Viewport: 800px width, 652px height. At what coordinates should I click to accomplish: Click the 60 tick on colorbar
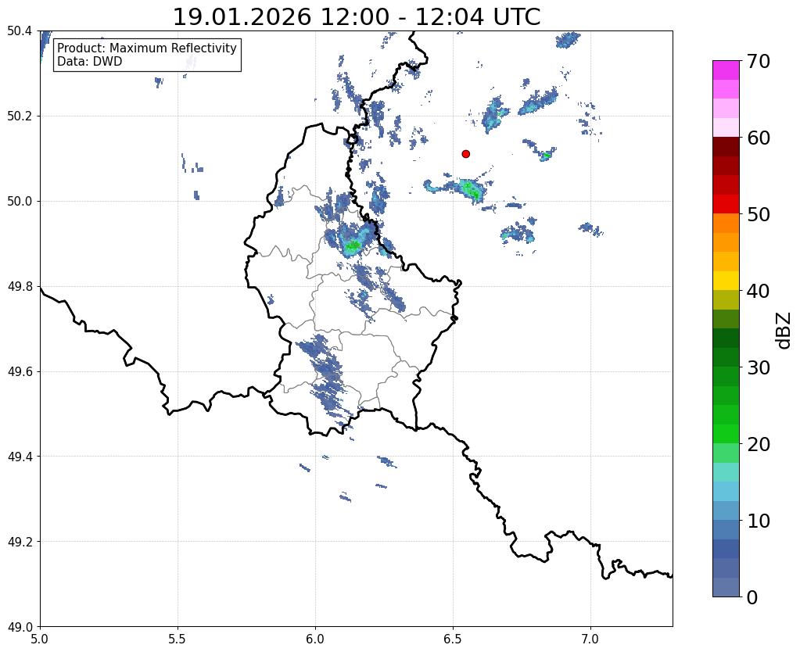click(x=759, y=138)
